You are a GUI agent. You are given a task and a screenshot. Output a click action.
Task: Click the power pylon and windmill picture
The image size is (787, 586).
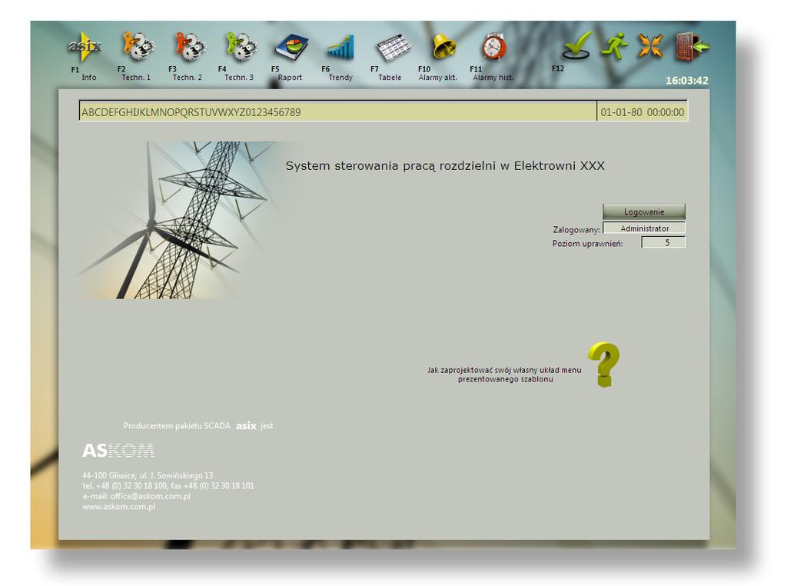186,220
